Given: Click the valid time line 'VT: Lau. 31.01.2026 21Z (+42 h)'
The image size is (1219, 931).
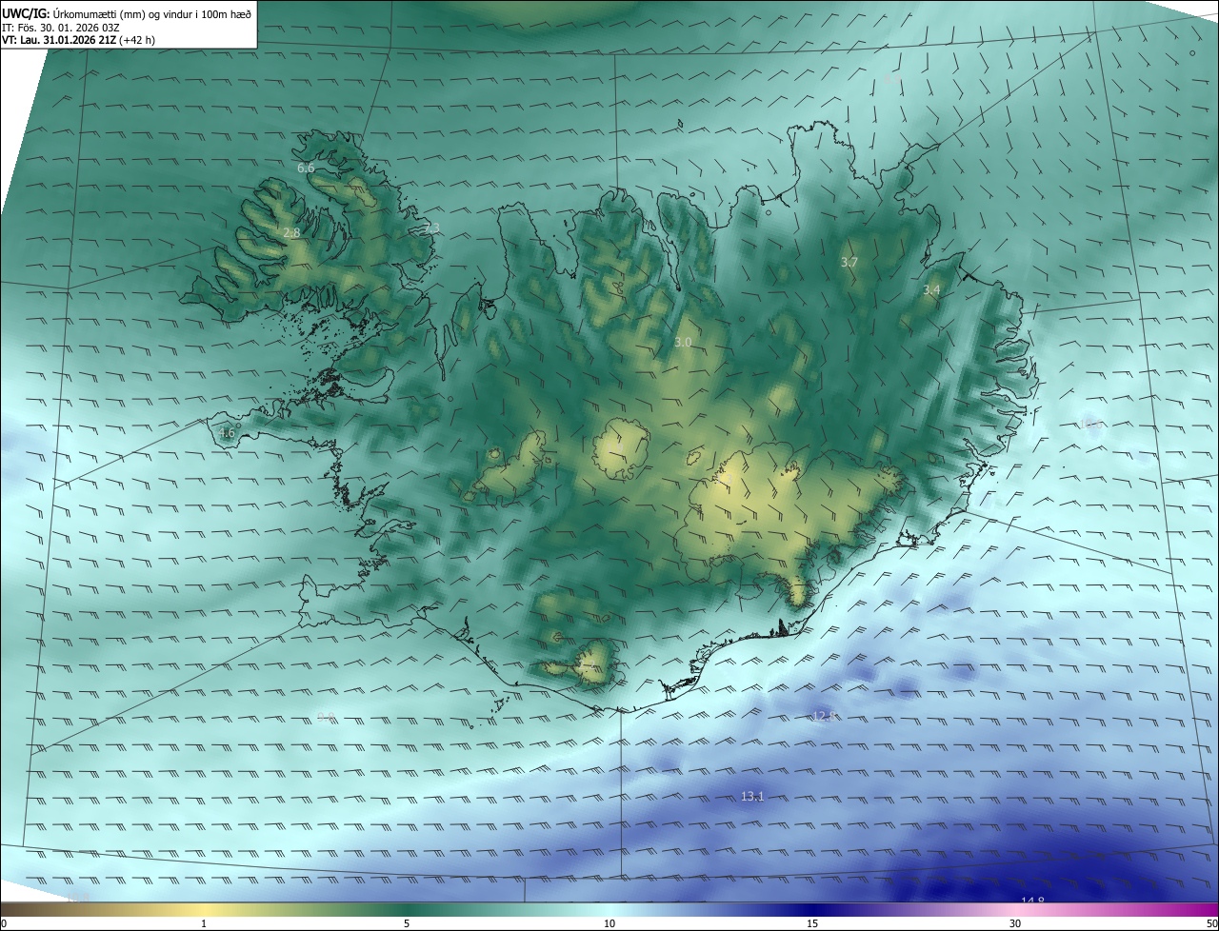Looking at the screenshot, I should tap(79, 40).
